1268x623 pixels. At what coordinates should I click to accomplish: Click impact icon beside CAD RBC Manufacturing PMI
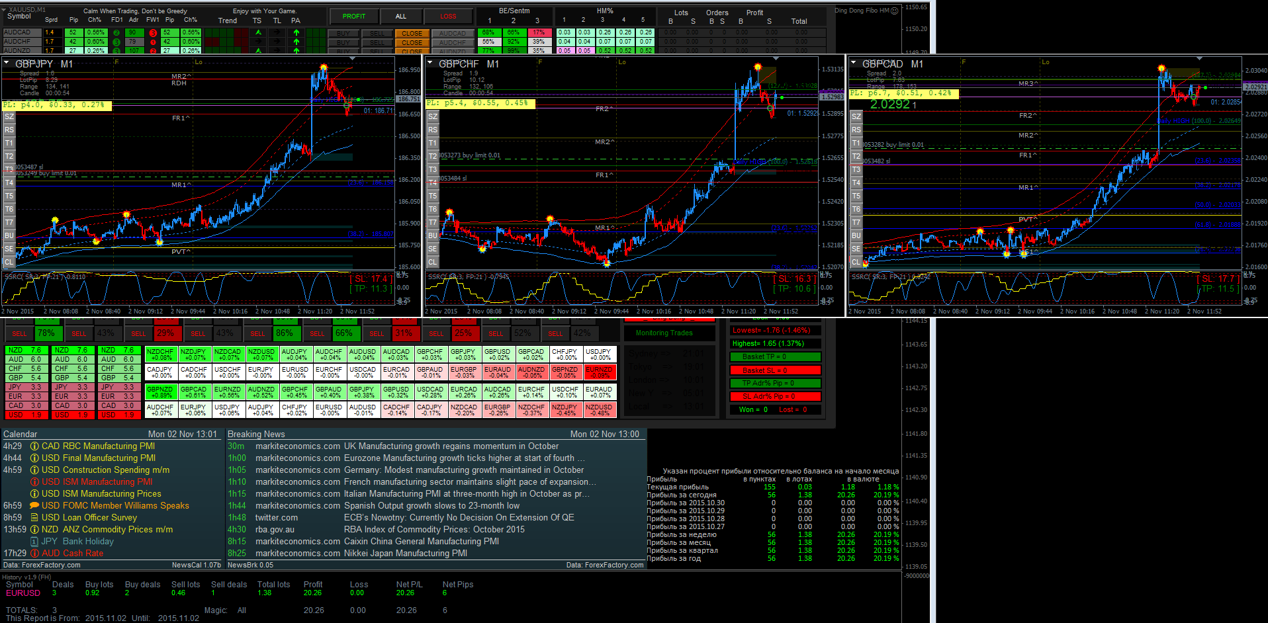point(34,446)
